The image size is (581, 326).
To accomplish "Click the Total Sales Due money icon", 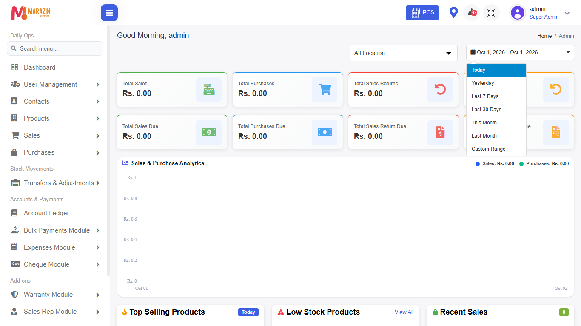I will coord(209,132).
